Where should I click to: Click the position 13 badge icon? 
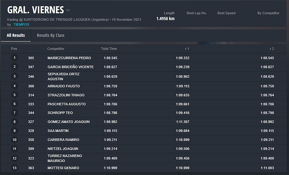click(15, 168)
